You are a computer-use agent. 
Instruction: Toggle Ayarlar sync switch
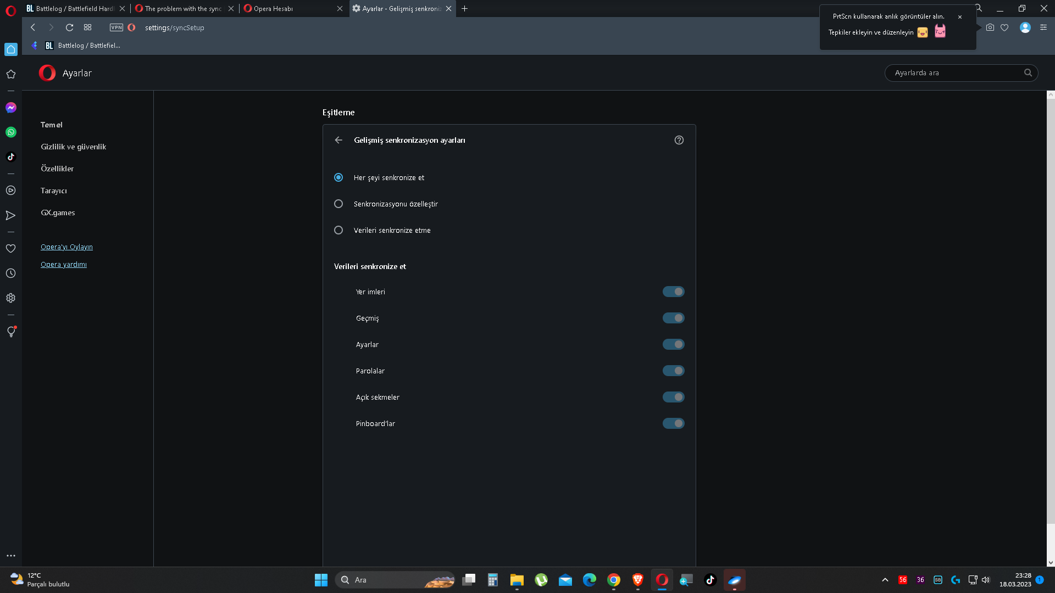click(674, 344)
